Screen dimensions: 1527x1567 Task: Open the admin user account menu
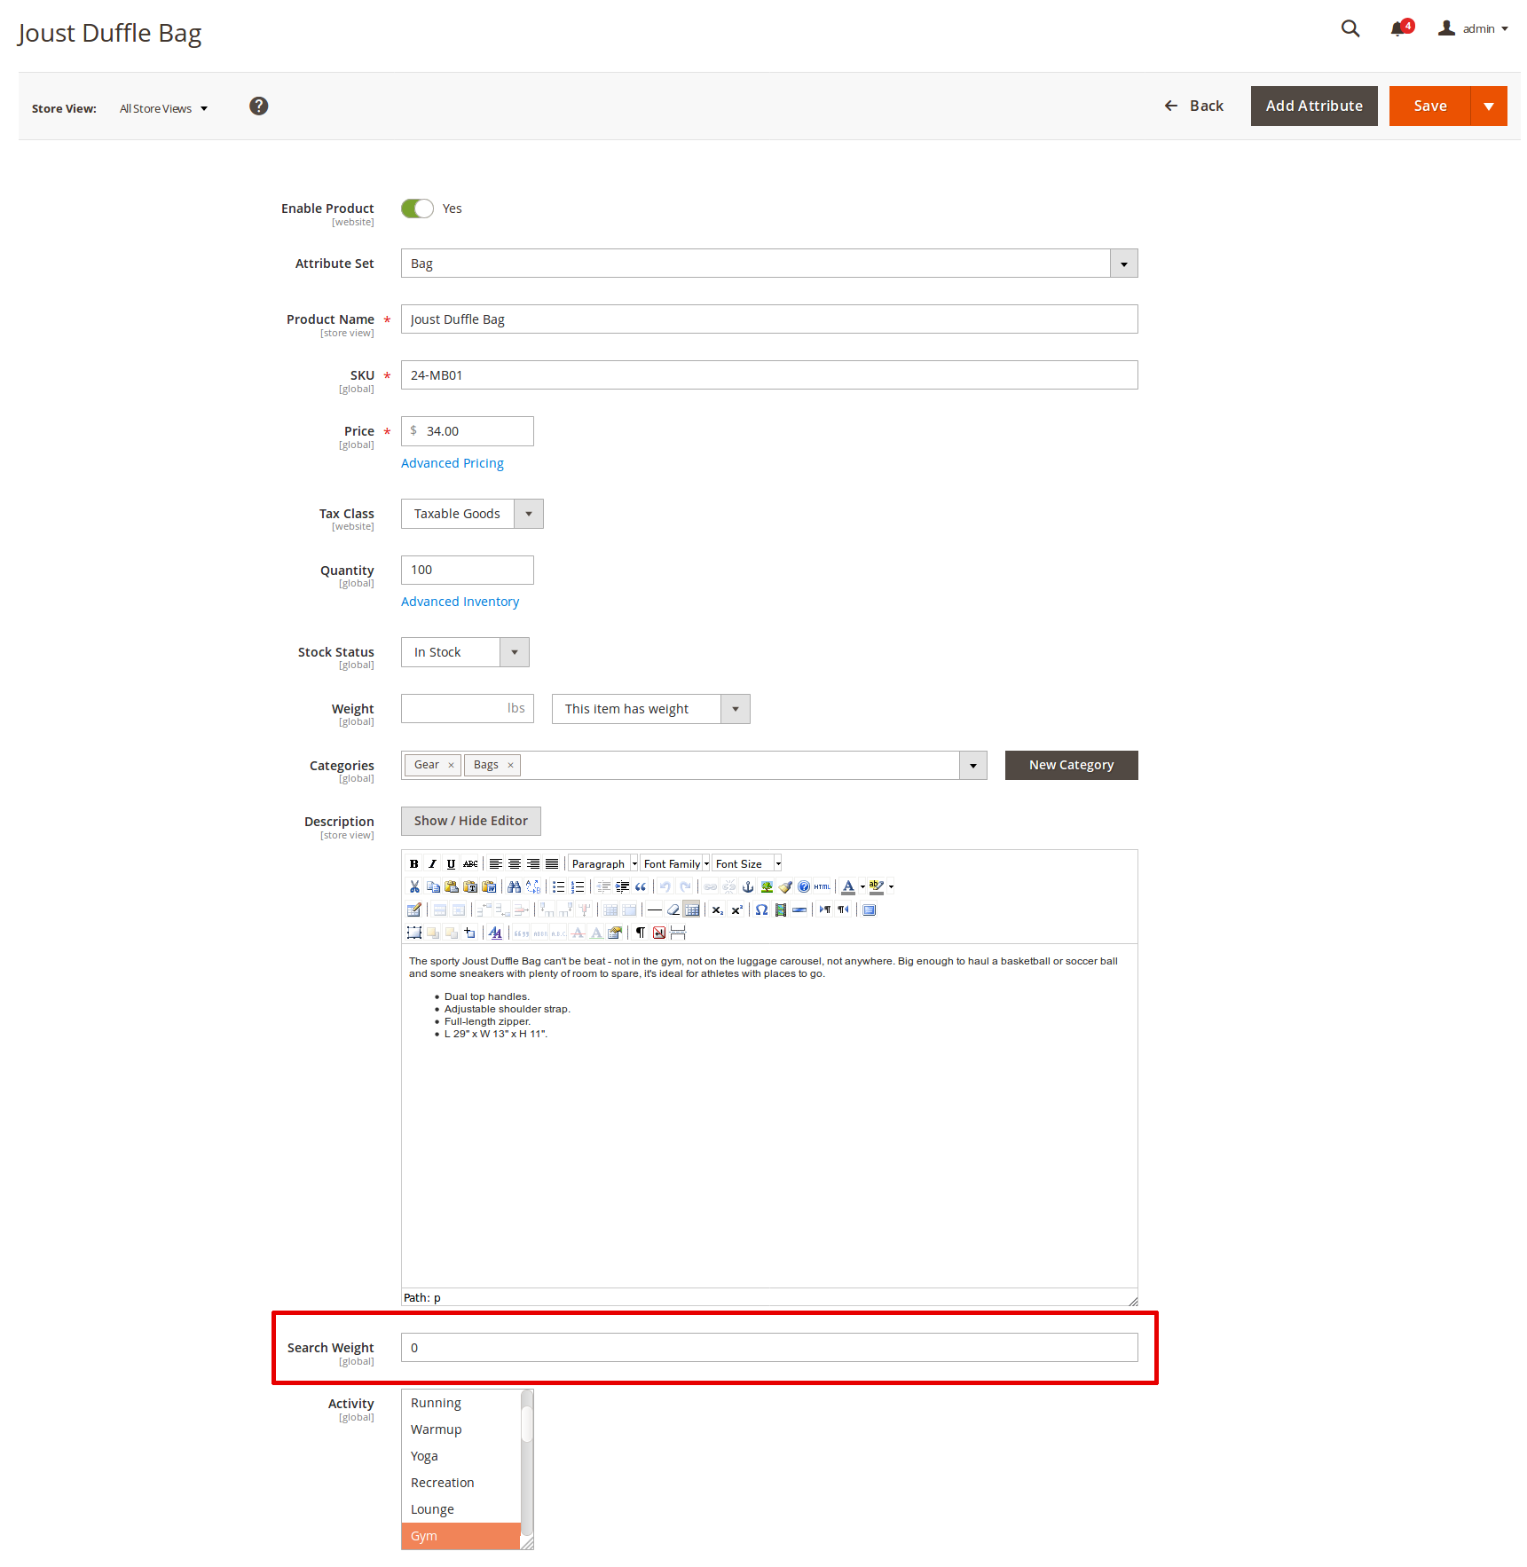[1477, 28]
